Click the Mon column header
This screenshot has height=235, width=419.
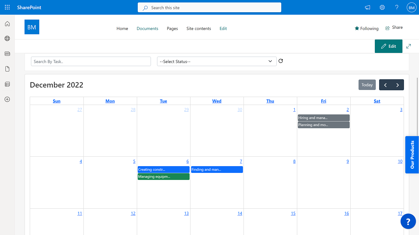tap(110, 101)
